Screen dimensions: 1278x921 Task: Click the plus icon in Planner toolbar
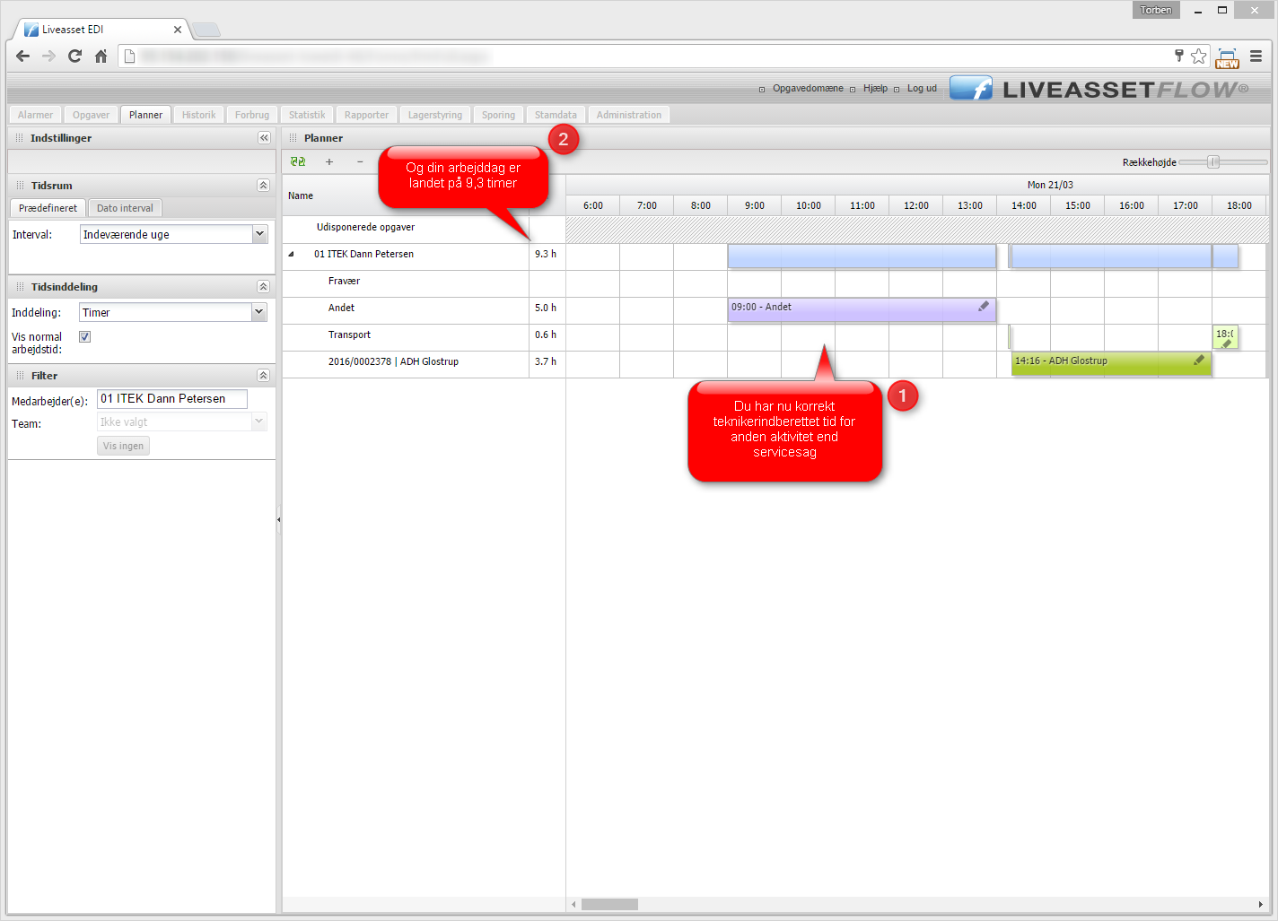coord(329,162)
